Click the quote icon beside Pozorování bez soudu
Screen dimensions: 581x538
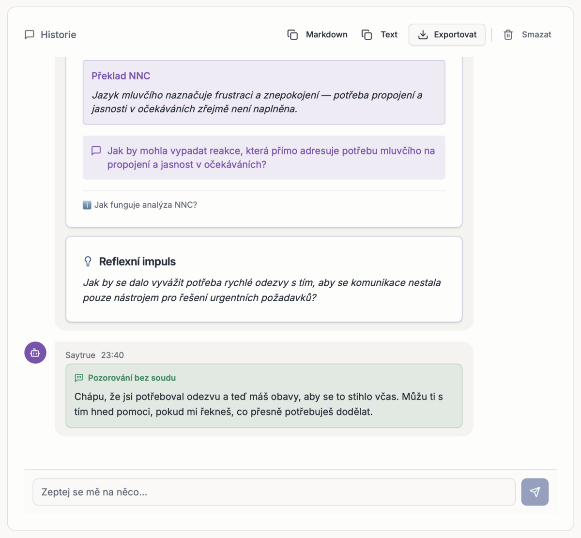[79, 378]
